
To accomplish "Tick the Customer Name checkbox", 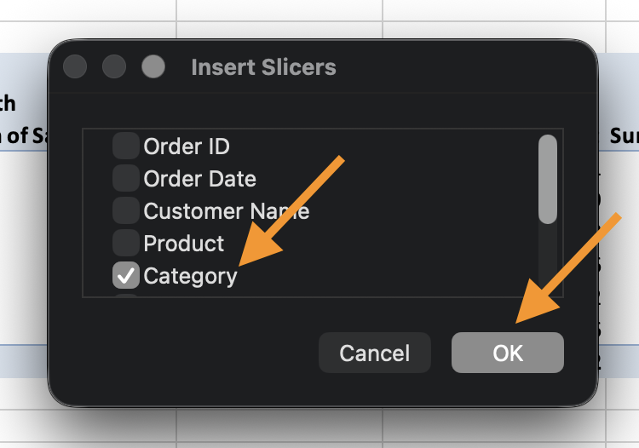I will (126, 211).
